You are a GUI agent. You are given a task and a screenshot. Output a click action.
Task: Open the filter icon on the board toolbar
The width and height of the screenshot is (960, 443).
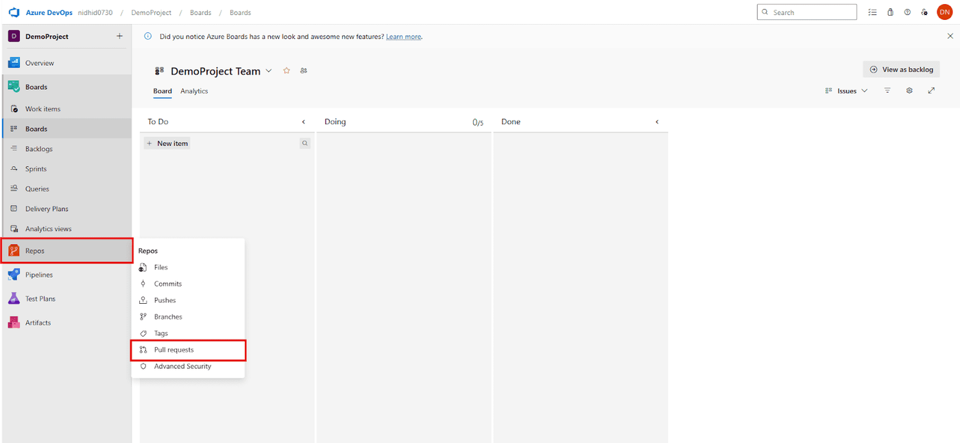coord(887,91)
